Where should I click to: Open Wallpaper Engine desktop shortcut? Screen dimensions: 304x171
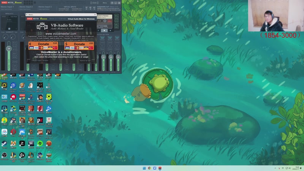(x=13, y=87)
